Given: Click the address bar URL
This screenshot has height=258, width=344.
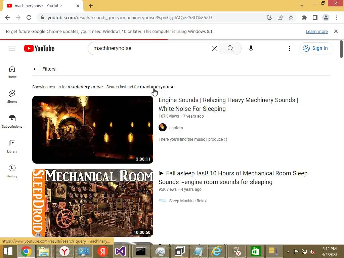Looking at the screenshot, I should (130, 17).
